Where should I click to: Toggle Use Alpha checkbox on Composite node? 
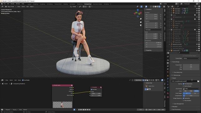[91, 89]
